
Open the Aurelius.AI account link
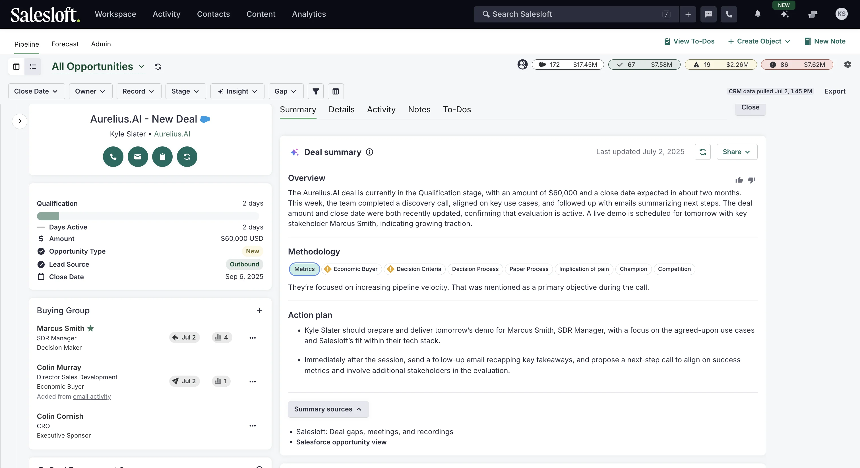click(x=172, y=134)
